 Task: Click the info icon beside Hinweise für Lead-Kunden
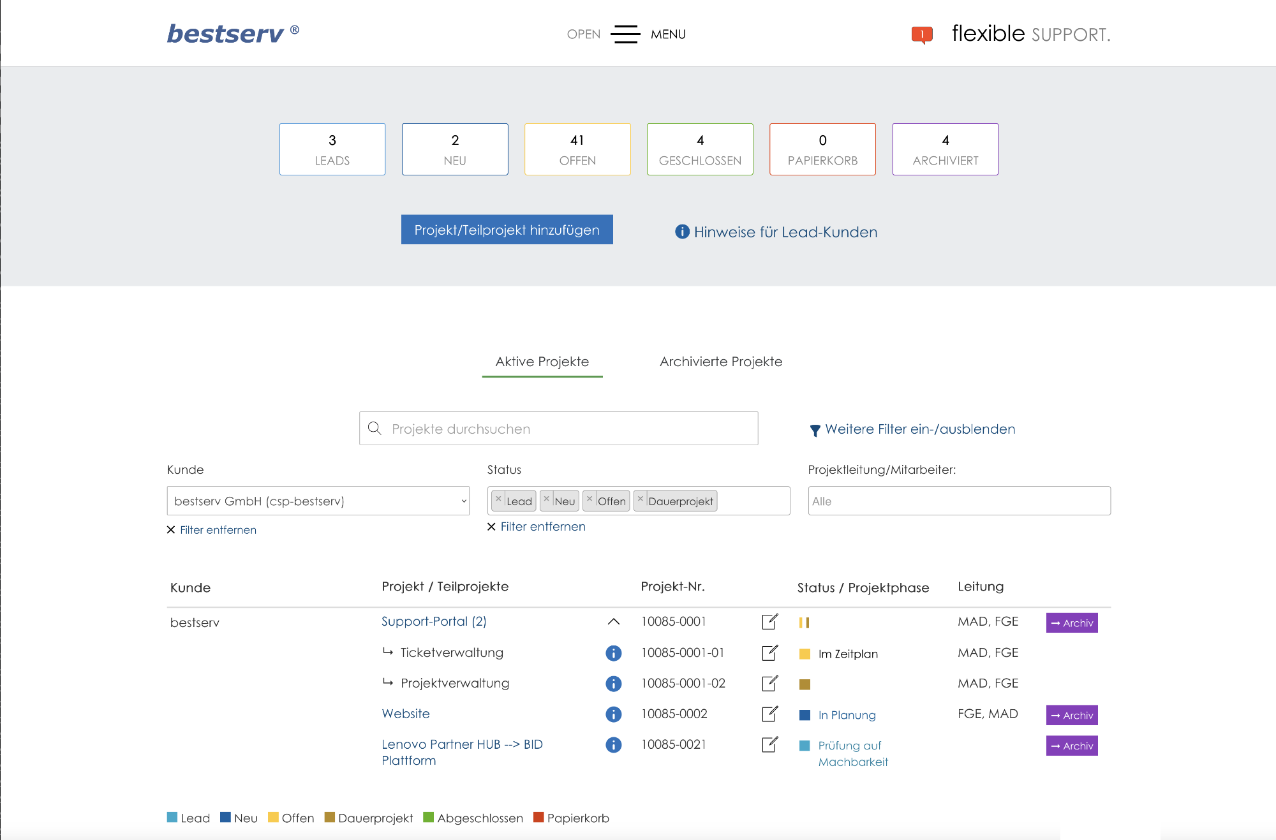point(682,232)
